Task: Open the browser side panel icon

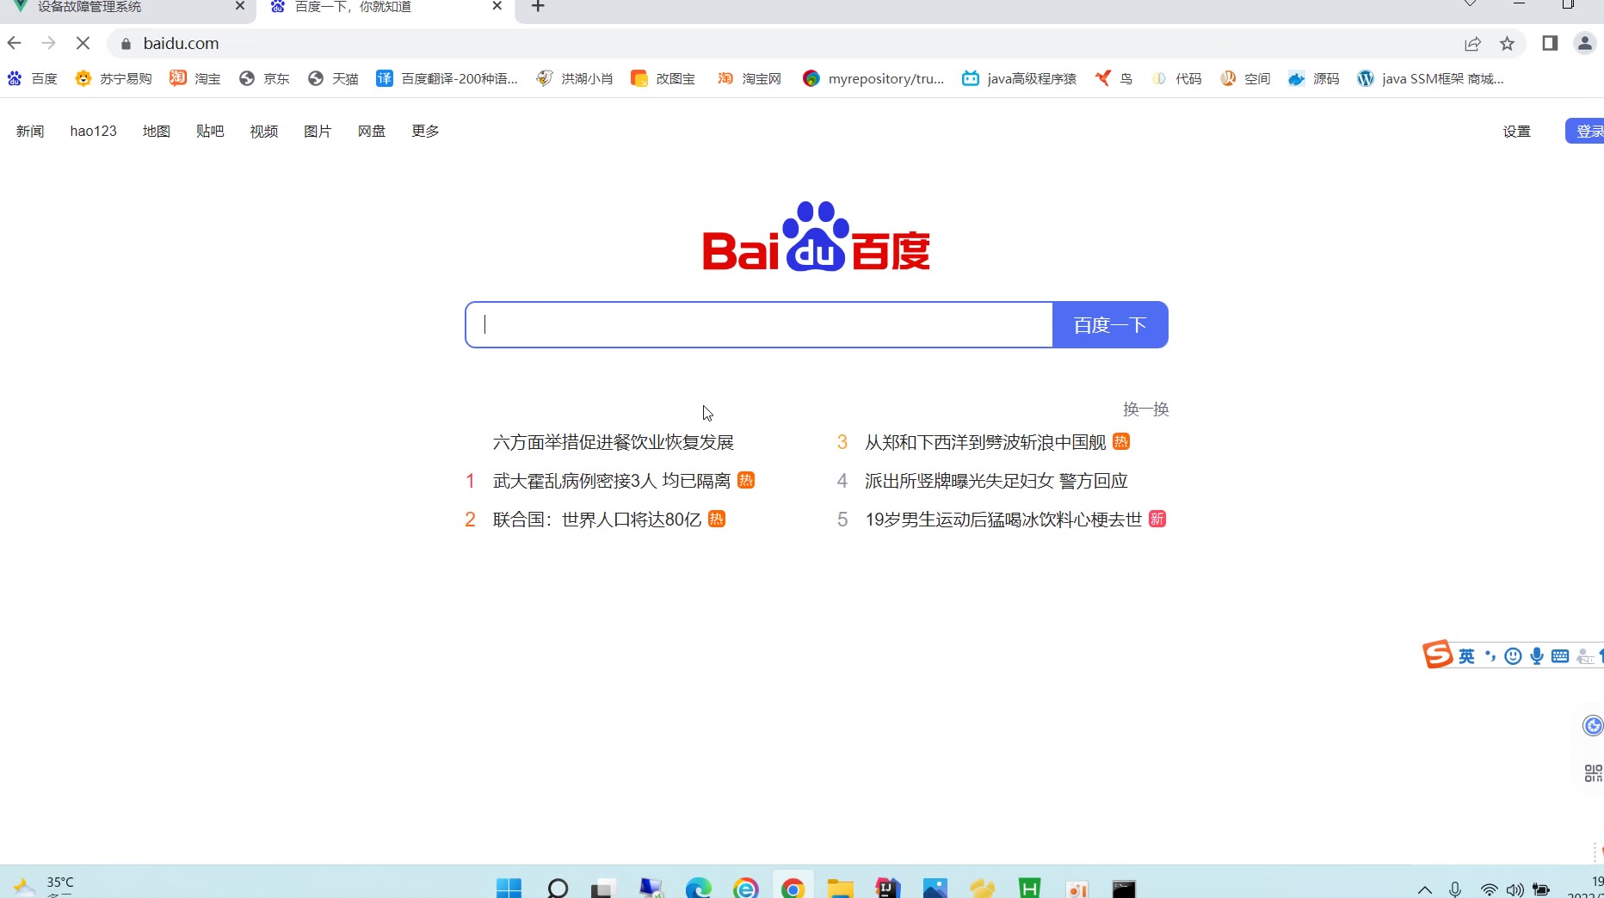Action: pos(1550,43)
